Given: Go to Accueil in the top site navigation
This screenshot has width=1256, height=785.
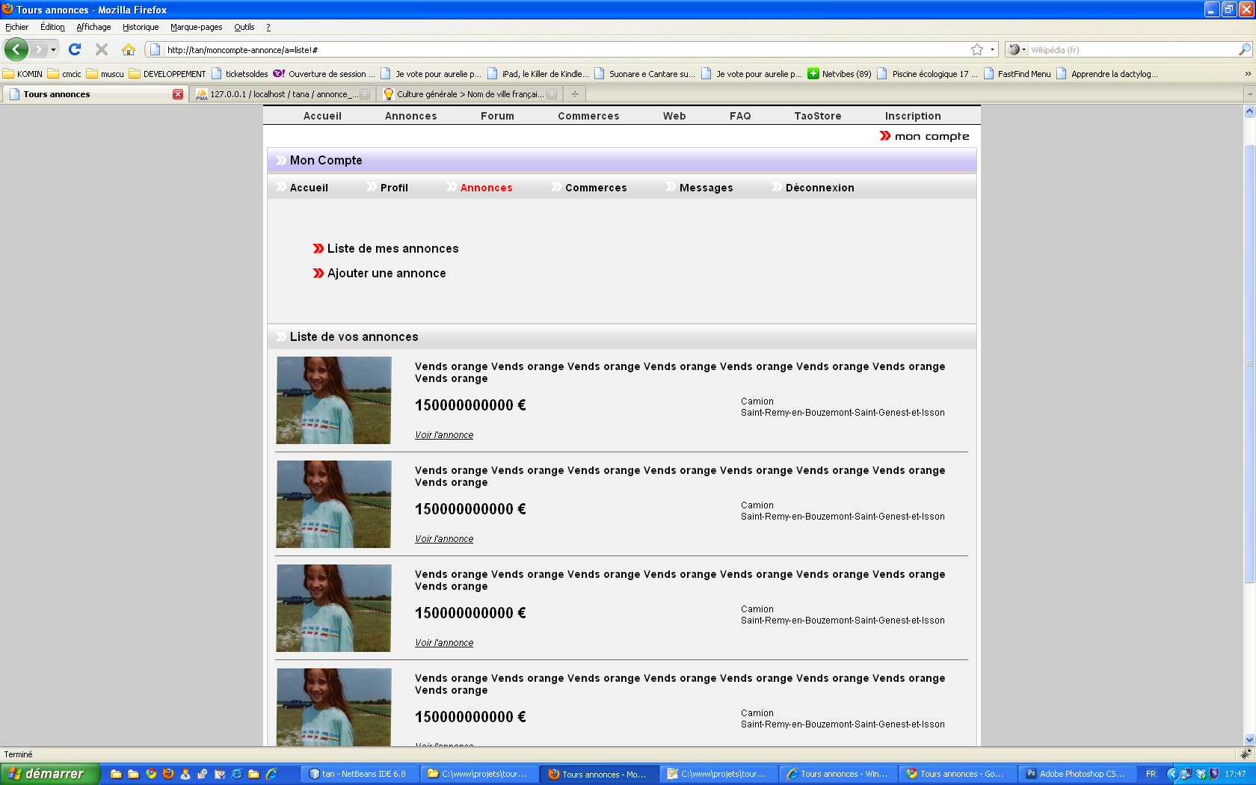Looking at the screenshot, I should [x=322, y=116].
